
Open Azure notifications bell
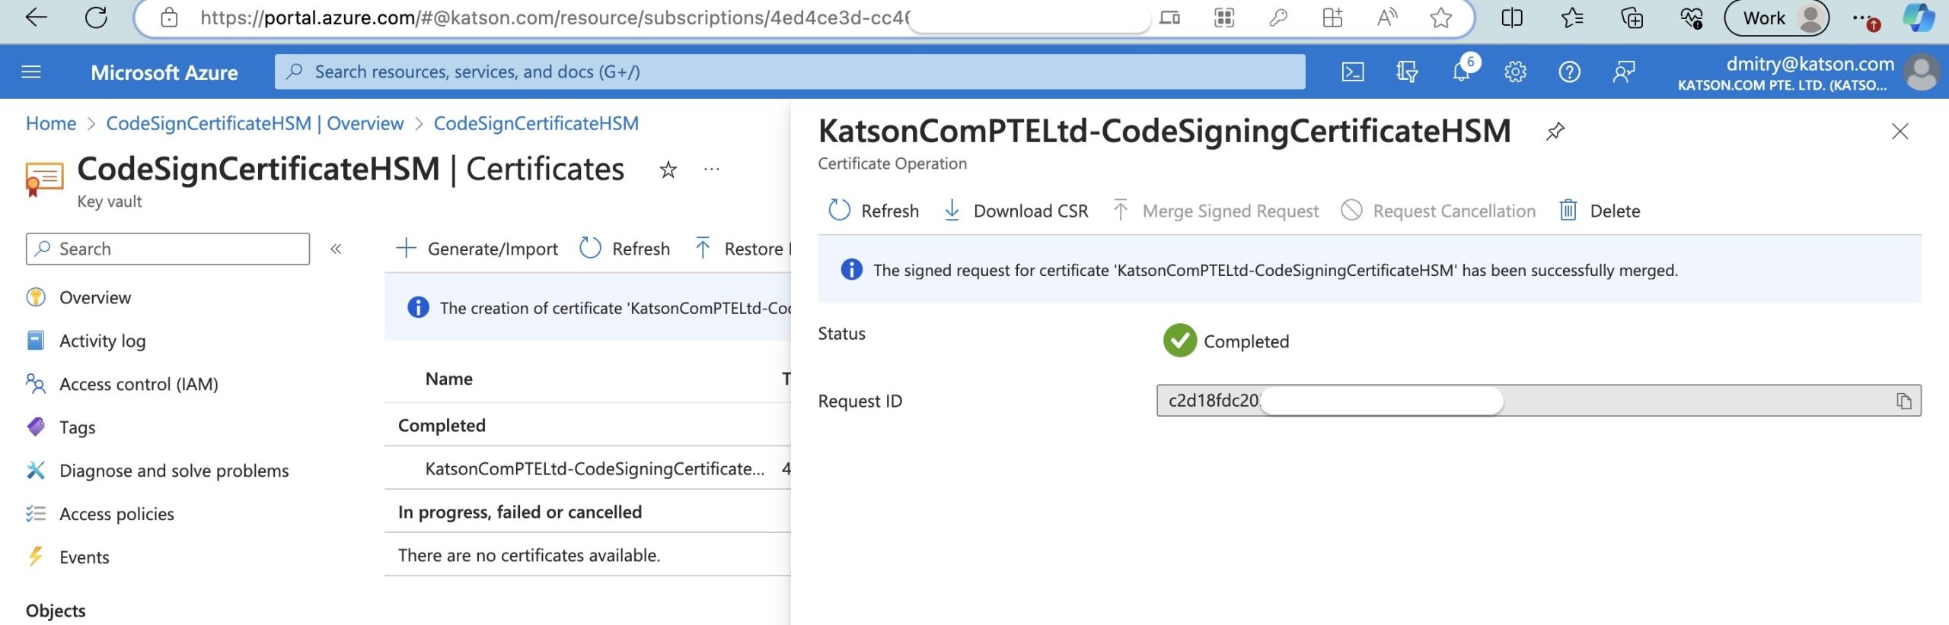(1462, 72)
